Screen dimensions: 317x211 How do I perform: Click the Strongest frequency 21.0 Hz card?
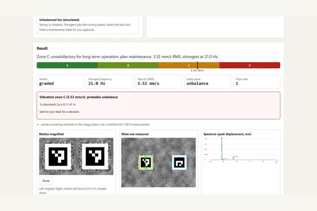click(109, 82)
